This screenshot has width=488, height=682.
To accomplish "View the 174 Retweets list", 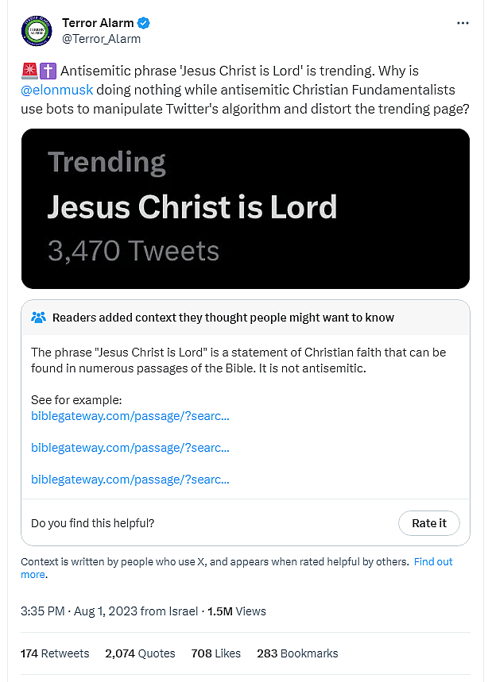I will [x=55, y=653].
